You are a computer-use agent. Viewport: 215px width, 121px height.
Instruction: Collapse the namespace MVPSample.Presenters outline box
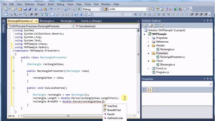click(x=13, y=51)
